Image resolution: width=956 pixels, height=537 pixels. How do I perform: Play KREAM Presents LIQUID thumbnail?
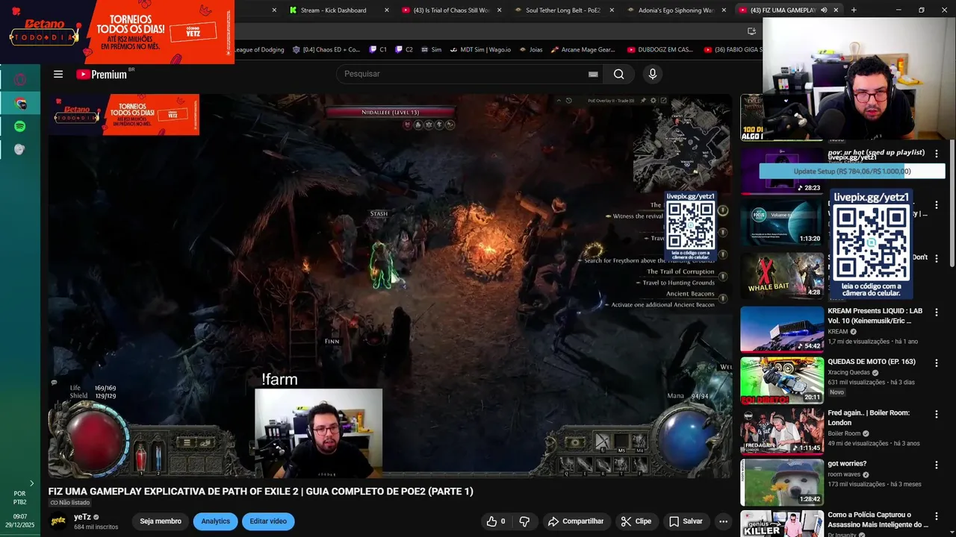[782, 329]
